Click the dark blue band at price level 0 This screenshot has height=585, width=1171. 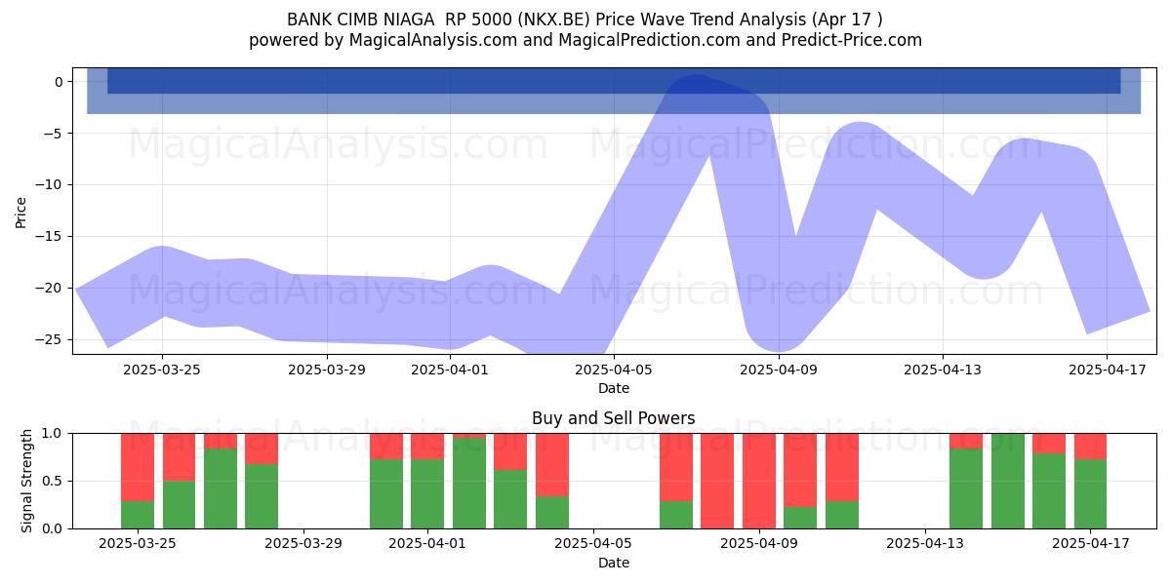click(614, 81)
